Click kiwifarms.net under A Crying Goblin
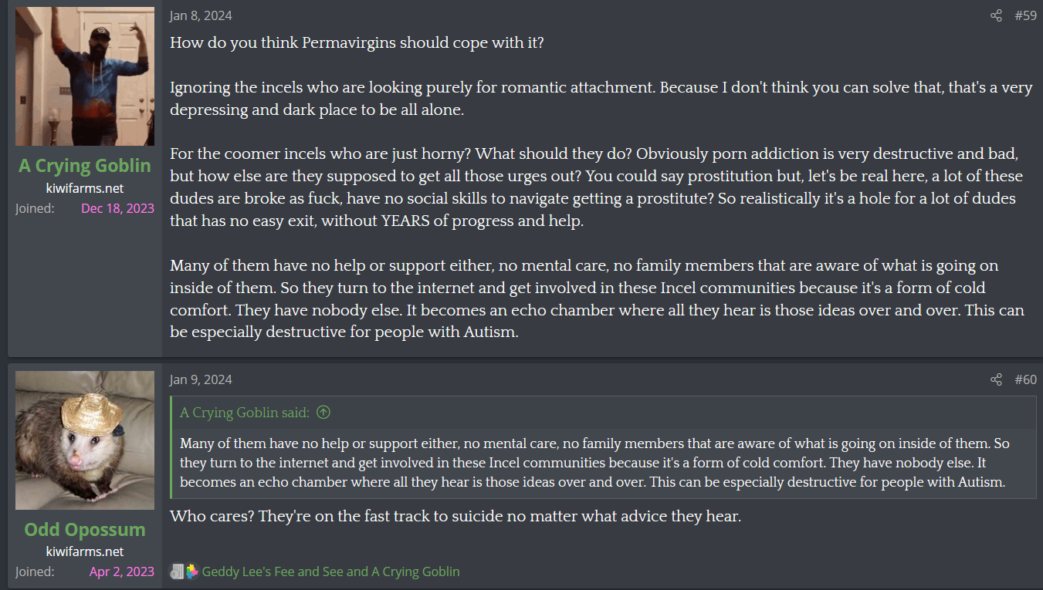Screen dimensions: 1043x590 point(85,188)
